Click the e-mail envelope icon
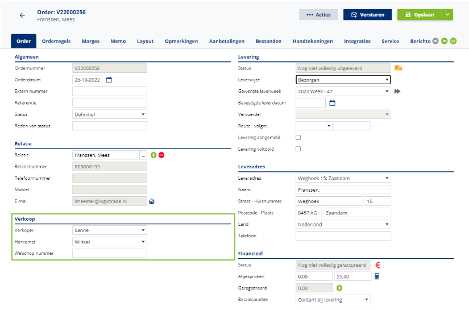 (152, 201)
